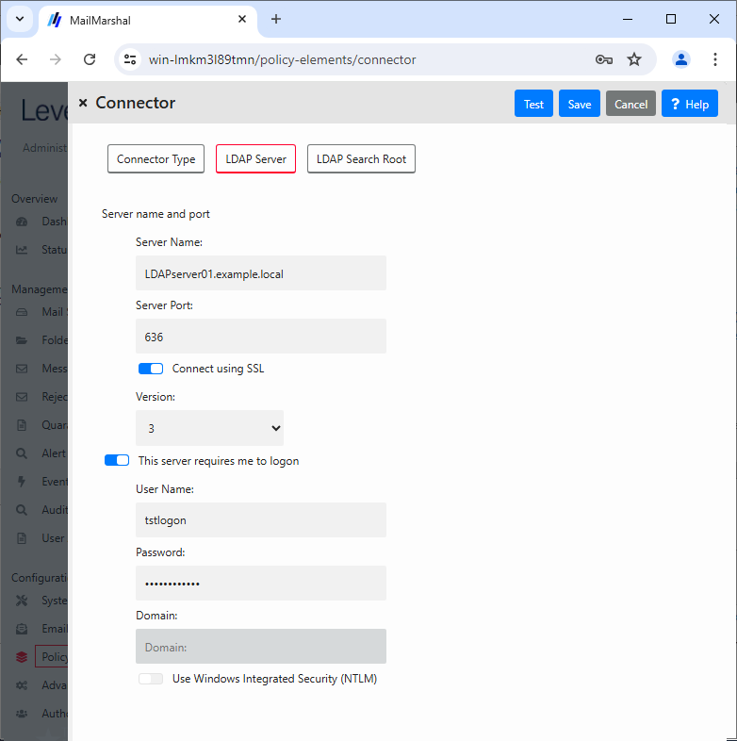Click the Dashboard sidebar icon
The width and height of the screenshot is (737, 741).
pos(22,222)
